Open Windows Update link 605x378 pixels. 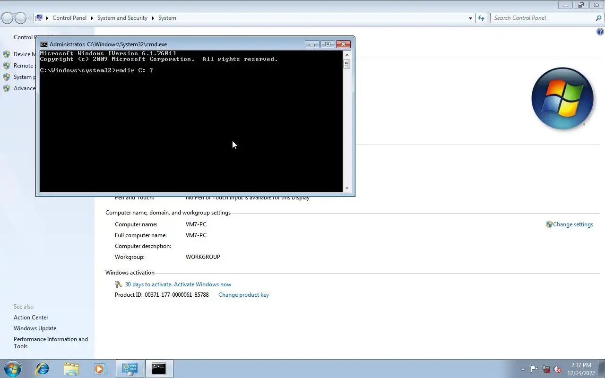35,328
